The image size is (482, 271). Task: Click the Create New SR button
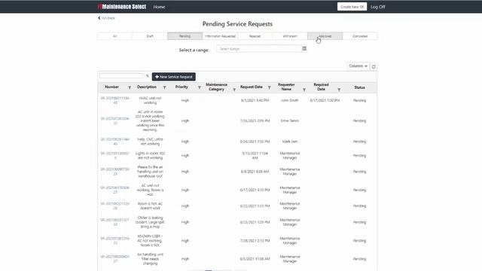click(352, 7)
